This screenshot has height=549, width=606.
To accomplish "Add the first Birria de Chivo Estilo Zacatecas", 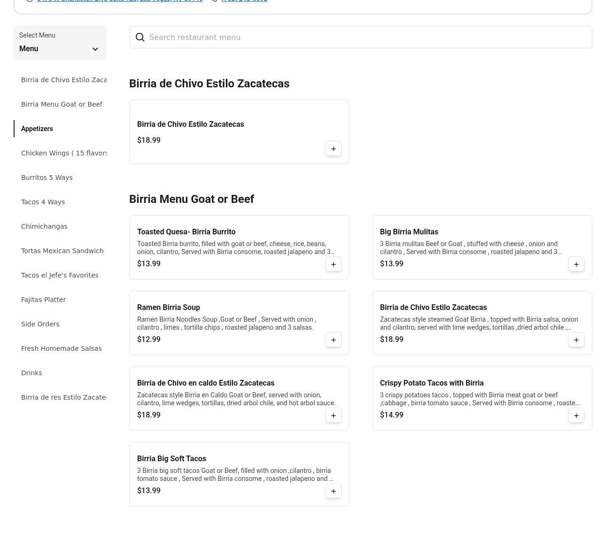I will pyautogui.click(x=333, y=149).
